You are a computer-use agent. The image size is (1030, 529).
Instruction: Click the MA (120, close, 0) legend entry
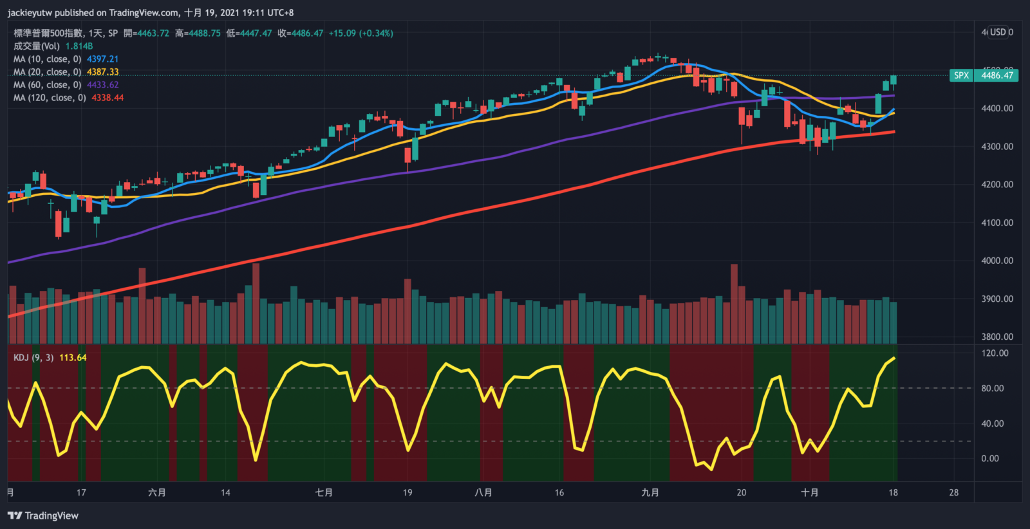click(x=50, y=98)
